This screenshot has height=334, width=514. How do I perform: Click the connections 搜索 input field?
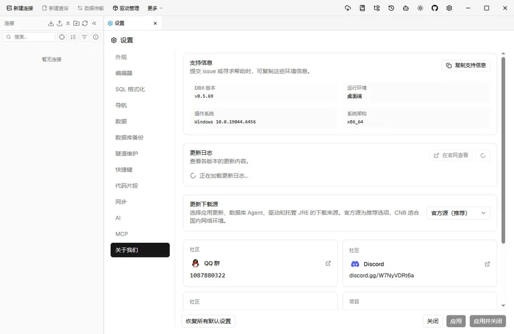29,37
